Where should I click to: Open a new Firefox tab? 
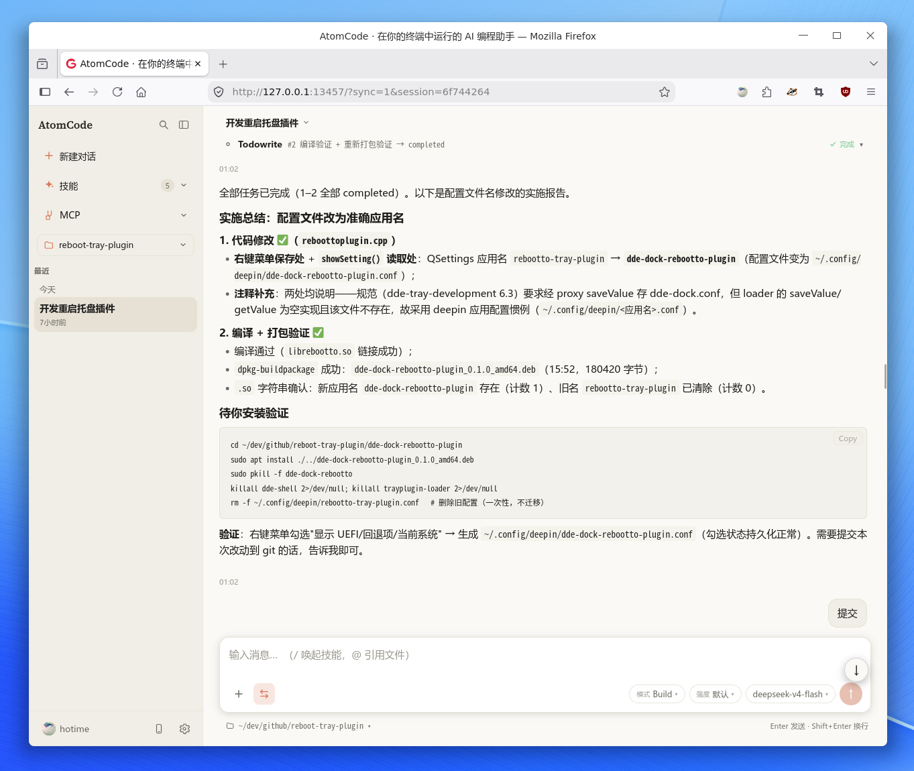(x=223, y=64)
